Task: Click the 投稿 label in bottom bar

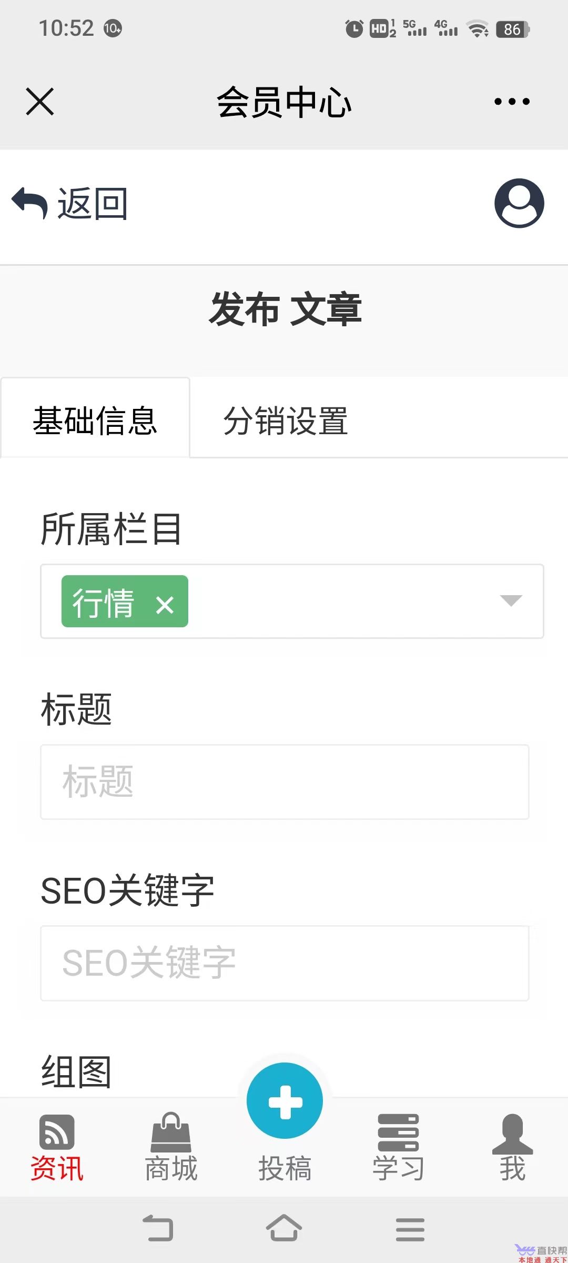Action: 285,1168
